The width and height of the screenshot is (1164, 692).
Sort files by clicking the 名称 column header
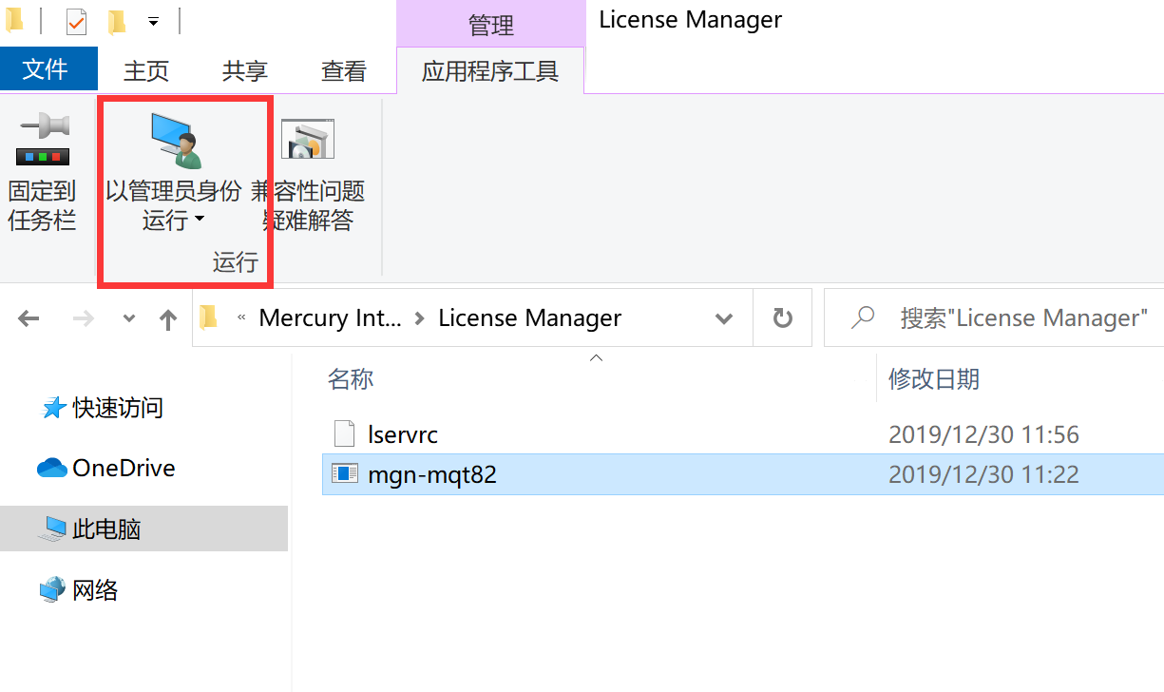click(x=351, y=378)
